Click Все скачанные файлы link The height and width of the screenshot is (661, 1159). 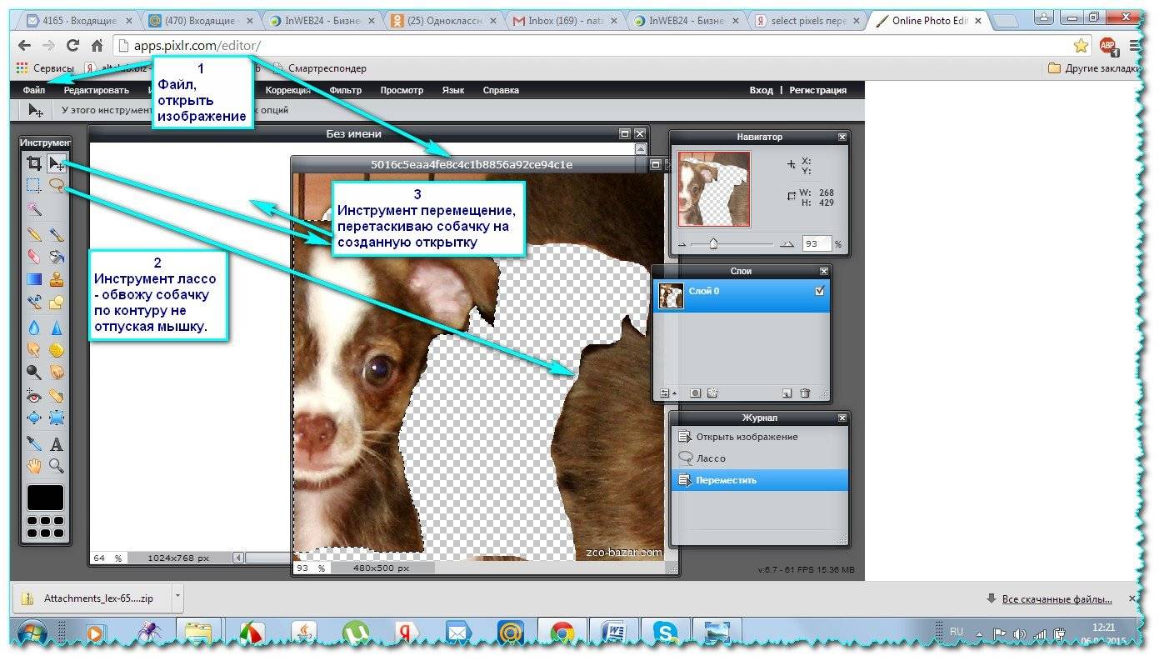tap(1057, 598)
